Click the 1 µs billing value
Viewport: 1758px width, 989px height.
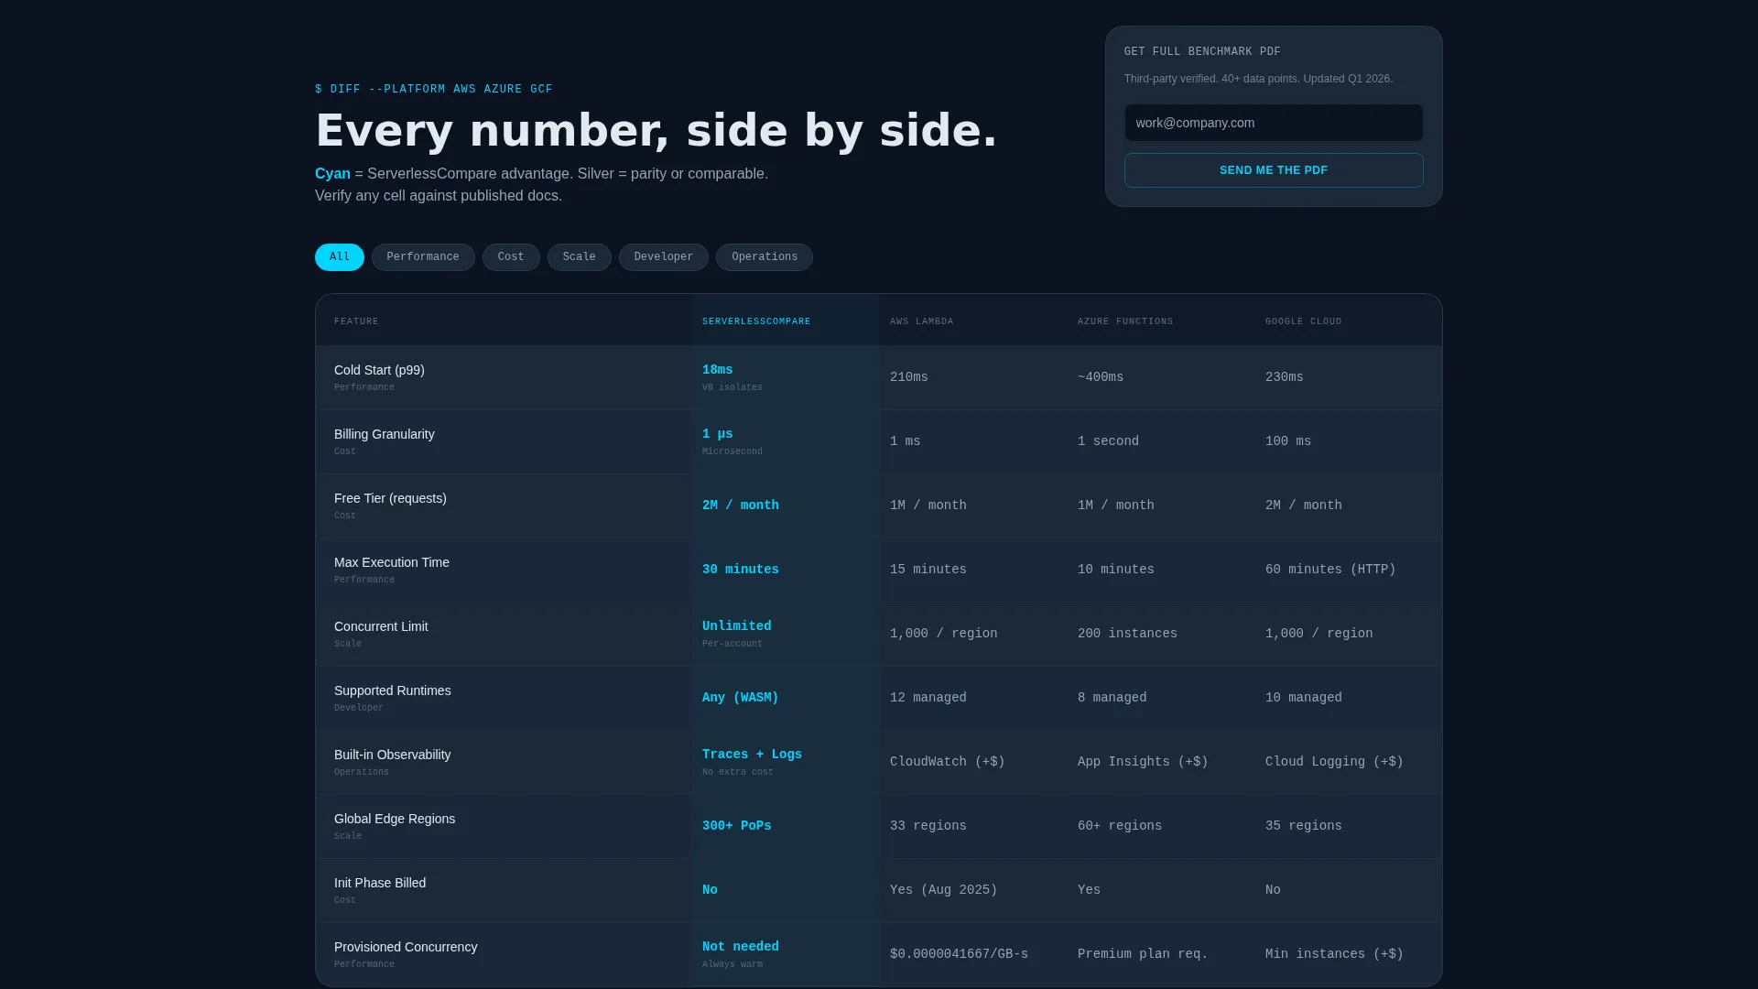(718, 434)
